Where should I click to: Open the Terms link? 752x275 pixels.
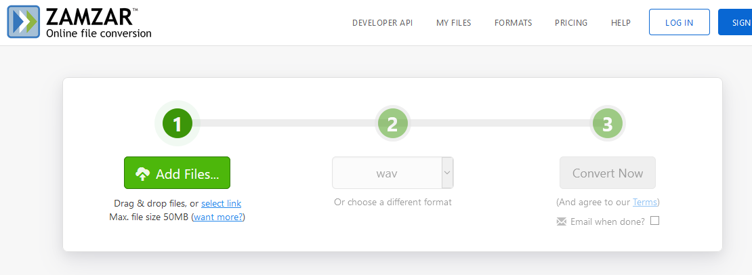point(644,203)
